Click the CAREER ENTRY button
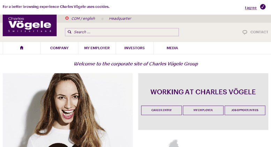The image size is (271, 147). [x=161, y=110]
